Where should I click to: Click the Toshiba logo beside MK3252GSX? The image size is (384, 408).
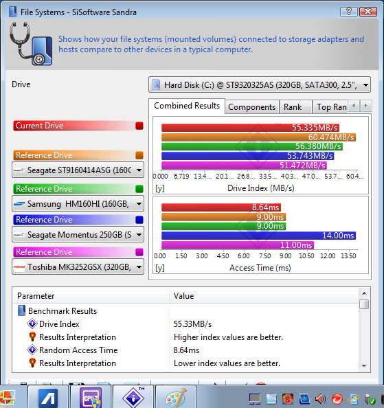[19, 267]
